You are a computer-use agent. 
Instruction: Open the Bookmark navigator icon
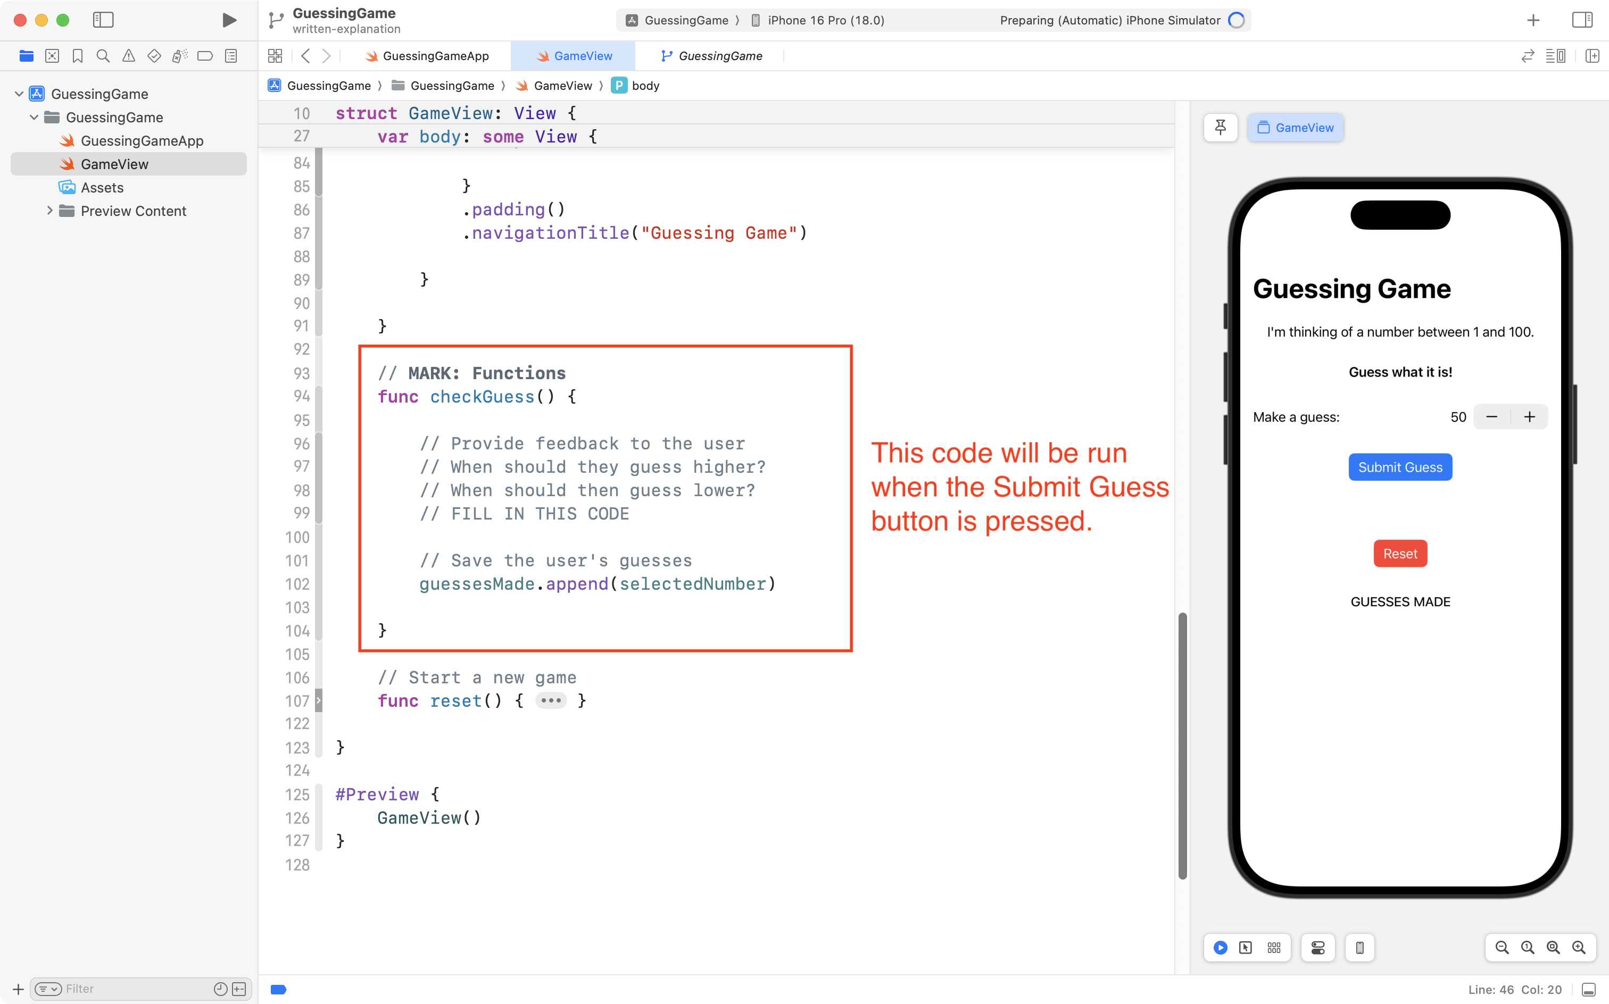point(78,56)
